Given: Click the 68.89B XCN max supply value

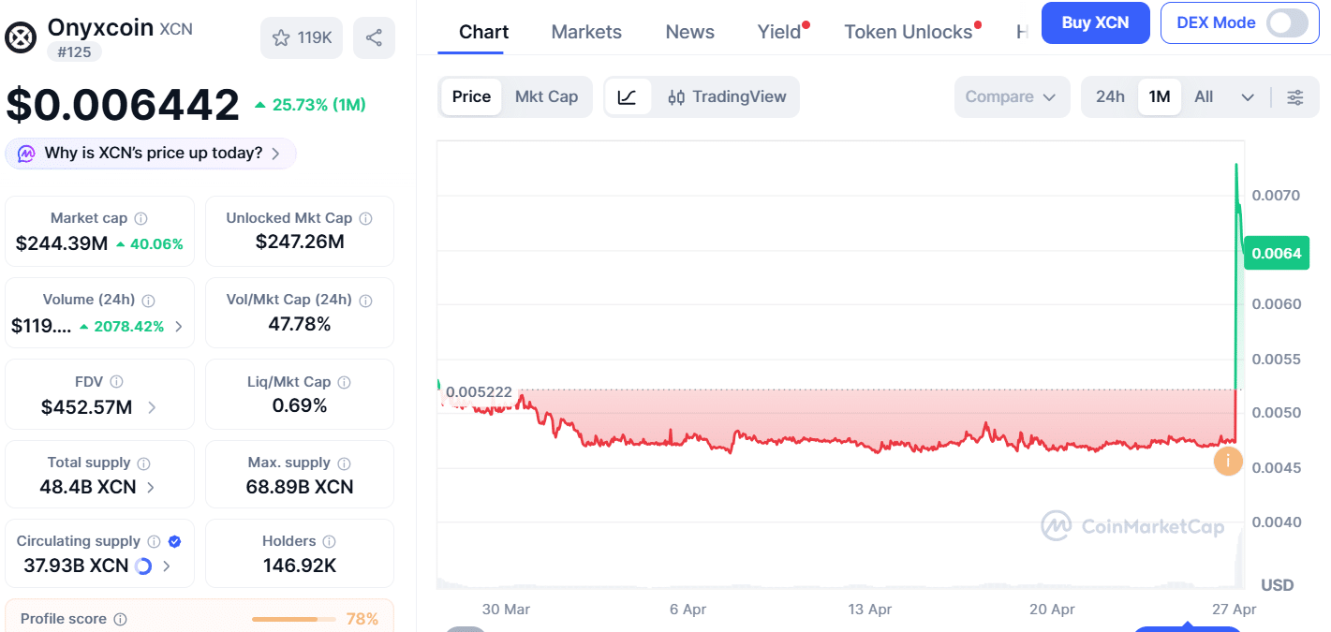Looking at the screenshot, I should 300,487.
